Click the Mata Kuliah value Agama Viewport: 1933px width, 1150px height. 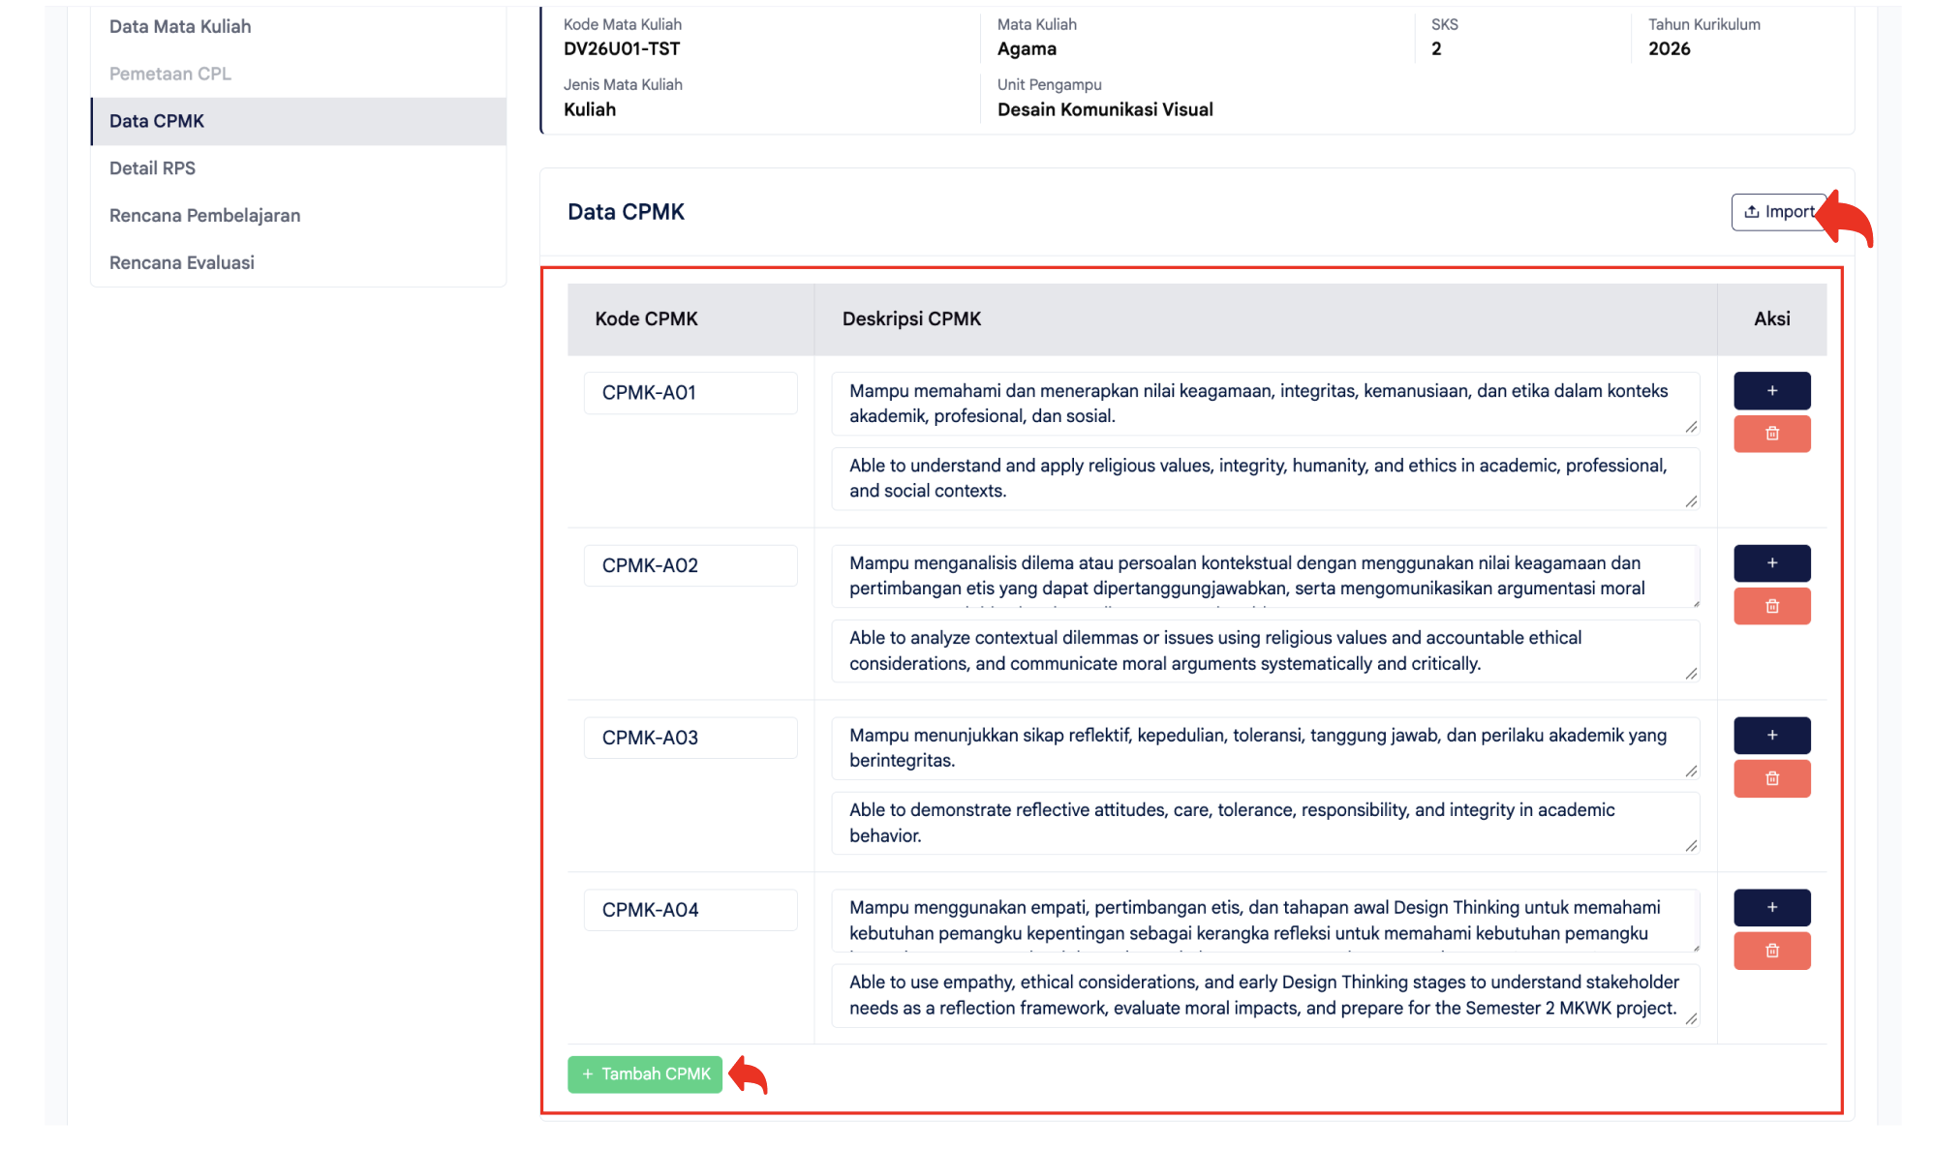tap(1027, 49)
